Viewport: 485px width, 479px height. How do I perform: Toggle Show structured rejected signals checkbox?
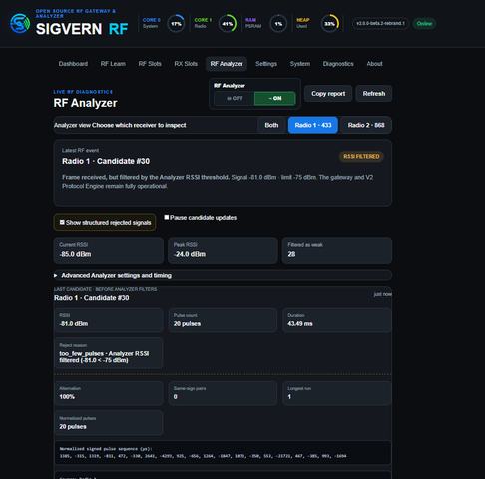pyautogui.click(x=62, y=222)
